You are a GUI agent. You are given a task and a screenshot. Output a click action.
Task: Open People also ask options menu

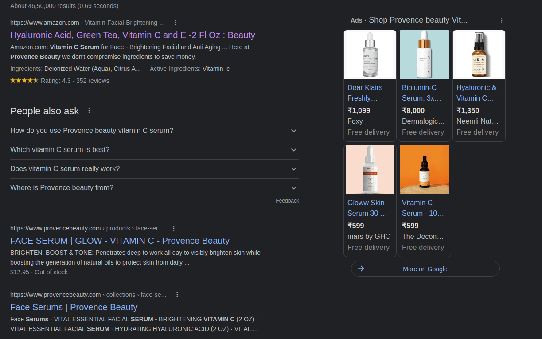pyautogui.click(x=89, y=111)
